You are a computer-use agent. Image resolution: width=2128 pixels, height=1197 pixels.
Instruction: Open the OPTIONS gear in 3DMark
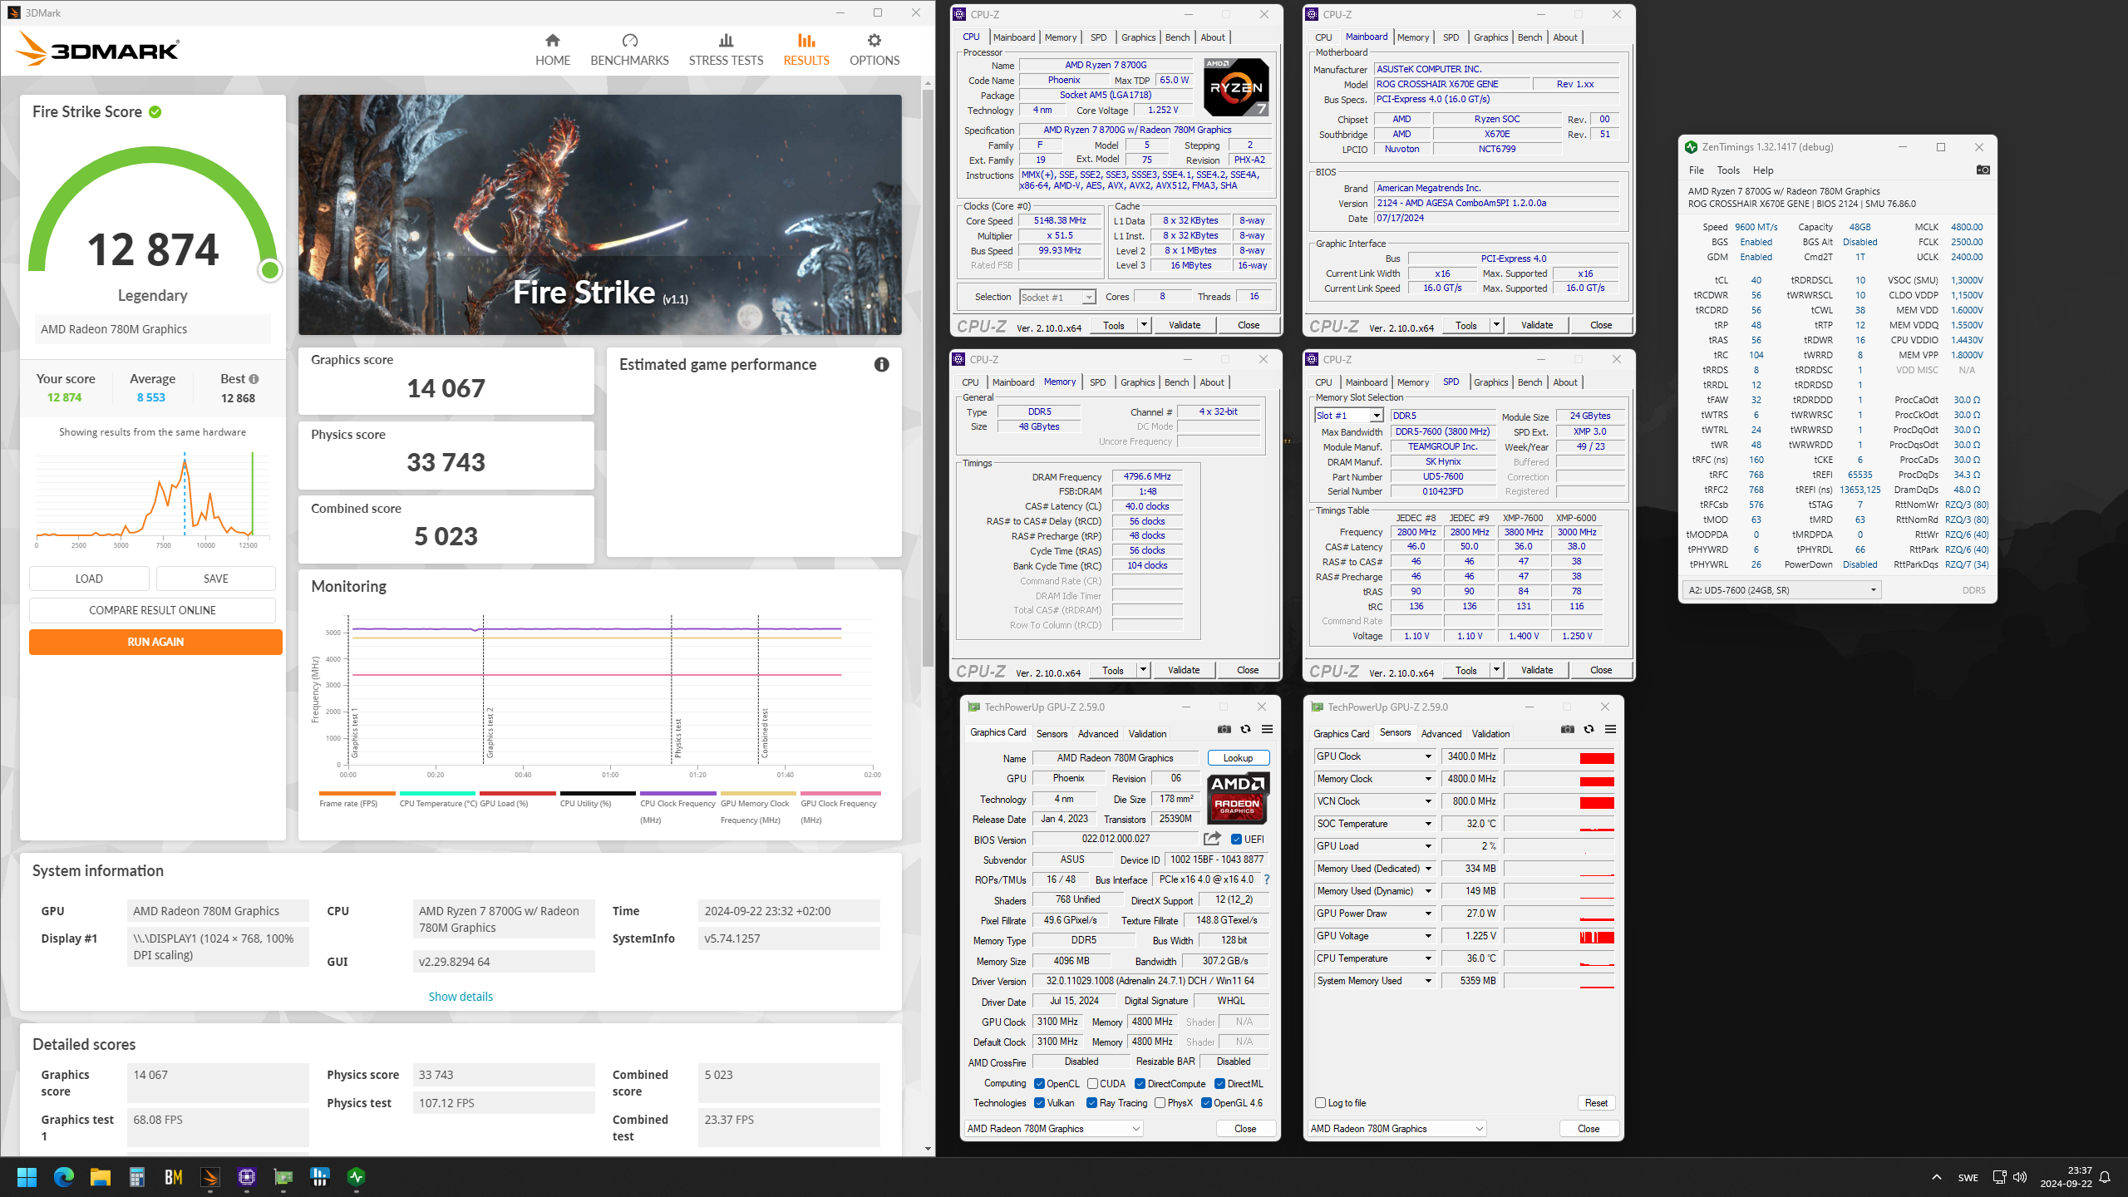874,50
